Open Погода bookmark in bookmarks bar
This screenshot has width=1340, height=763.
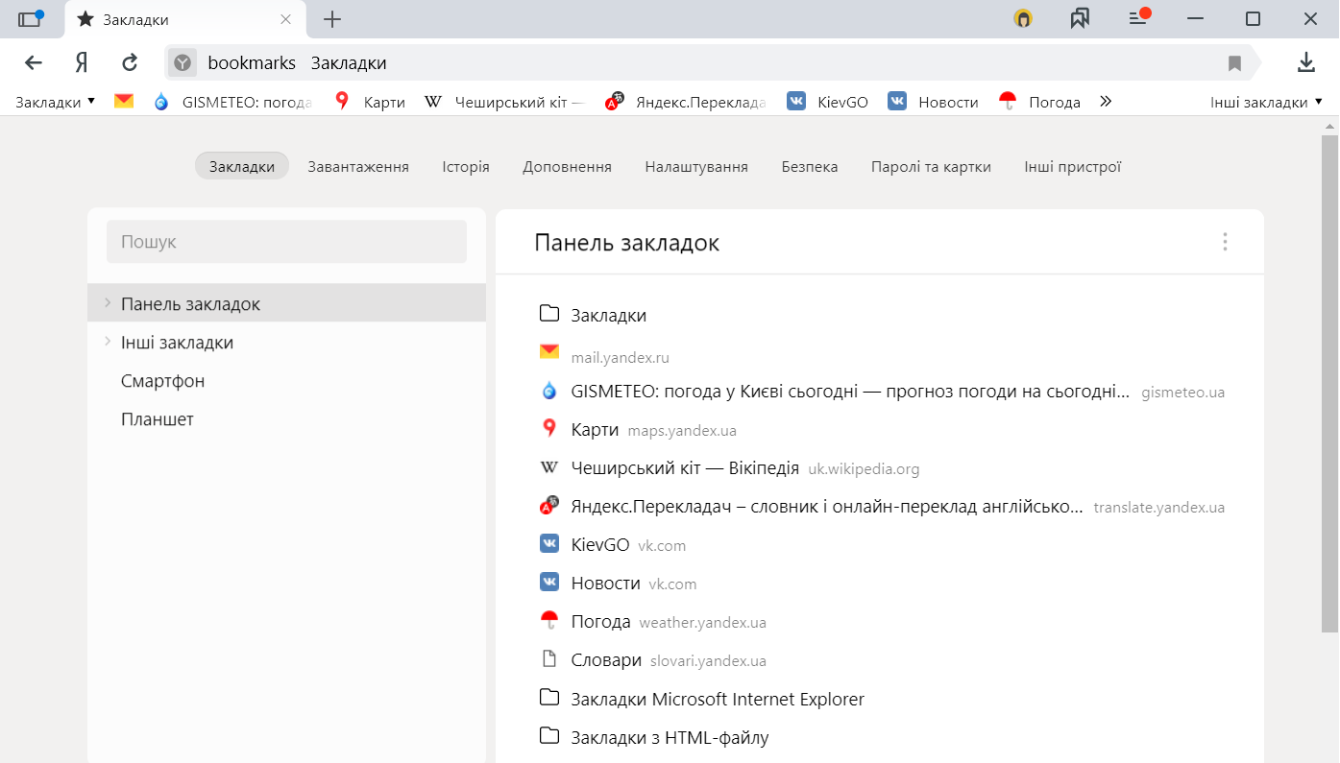1039,102
